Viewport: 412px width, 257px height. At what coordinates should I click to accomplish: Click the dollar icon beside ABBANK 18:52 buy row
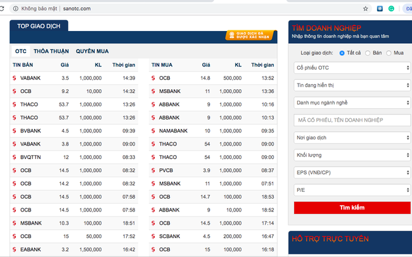pos(153,210)
